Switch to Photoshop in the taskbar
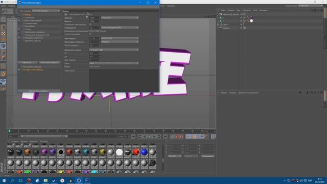Screen dimensions: 327x184 [x=87, y=180]
